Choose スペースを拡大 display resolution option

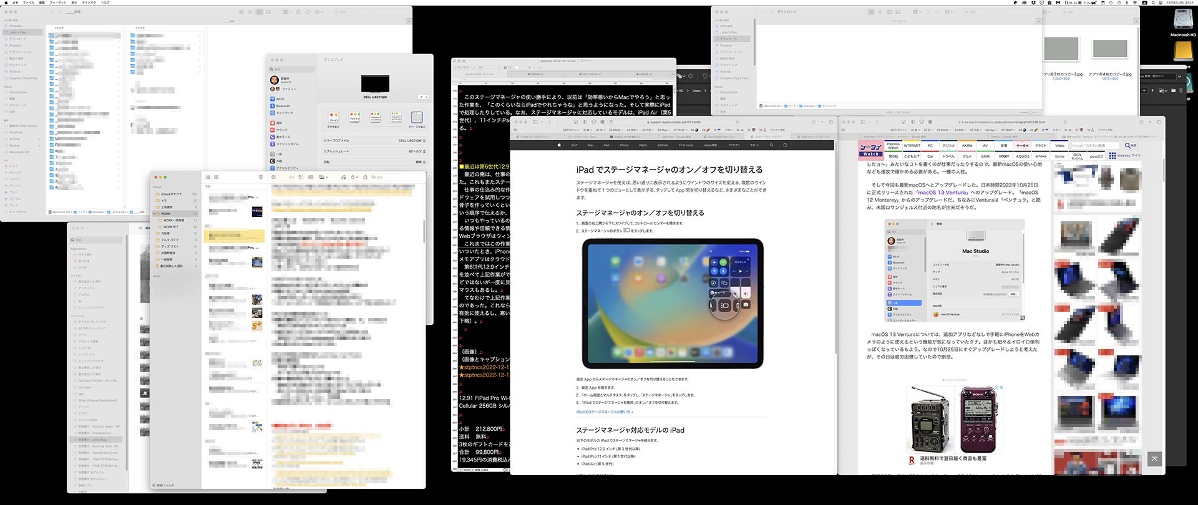(417, 117)
